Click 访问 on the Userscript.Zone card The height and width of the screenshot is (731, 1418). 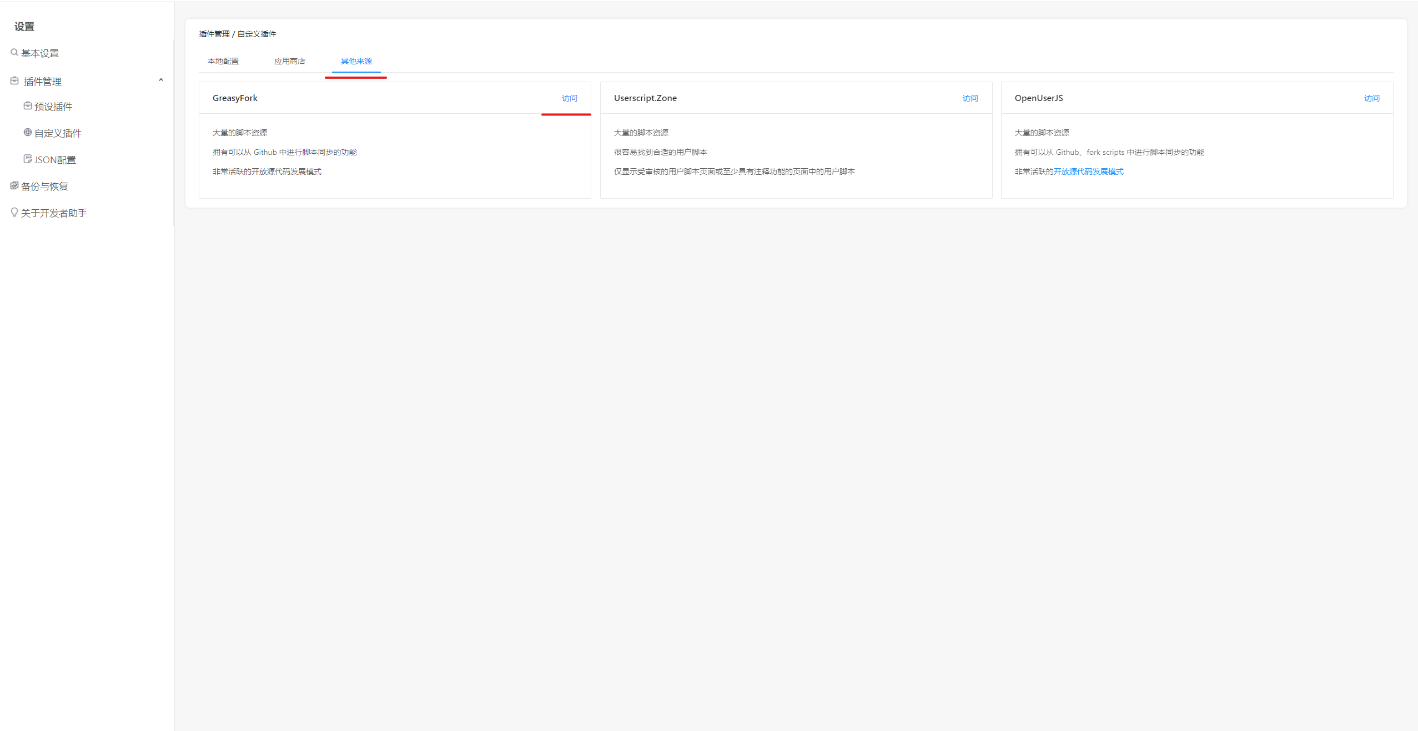[970, 98]
